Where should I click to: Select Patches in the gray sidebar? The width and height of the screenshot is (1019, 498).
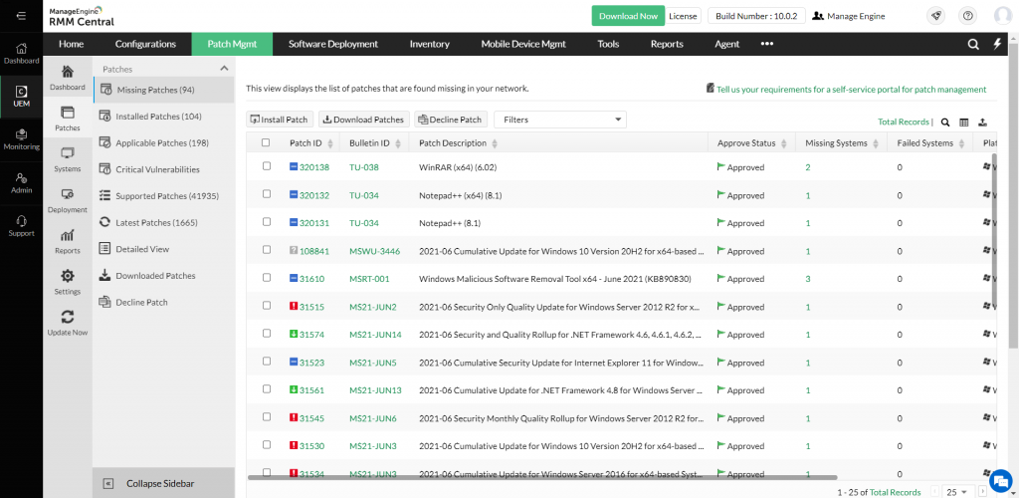click(68, 119)
